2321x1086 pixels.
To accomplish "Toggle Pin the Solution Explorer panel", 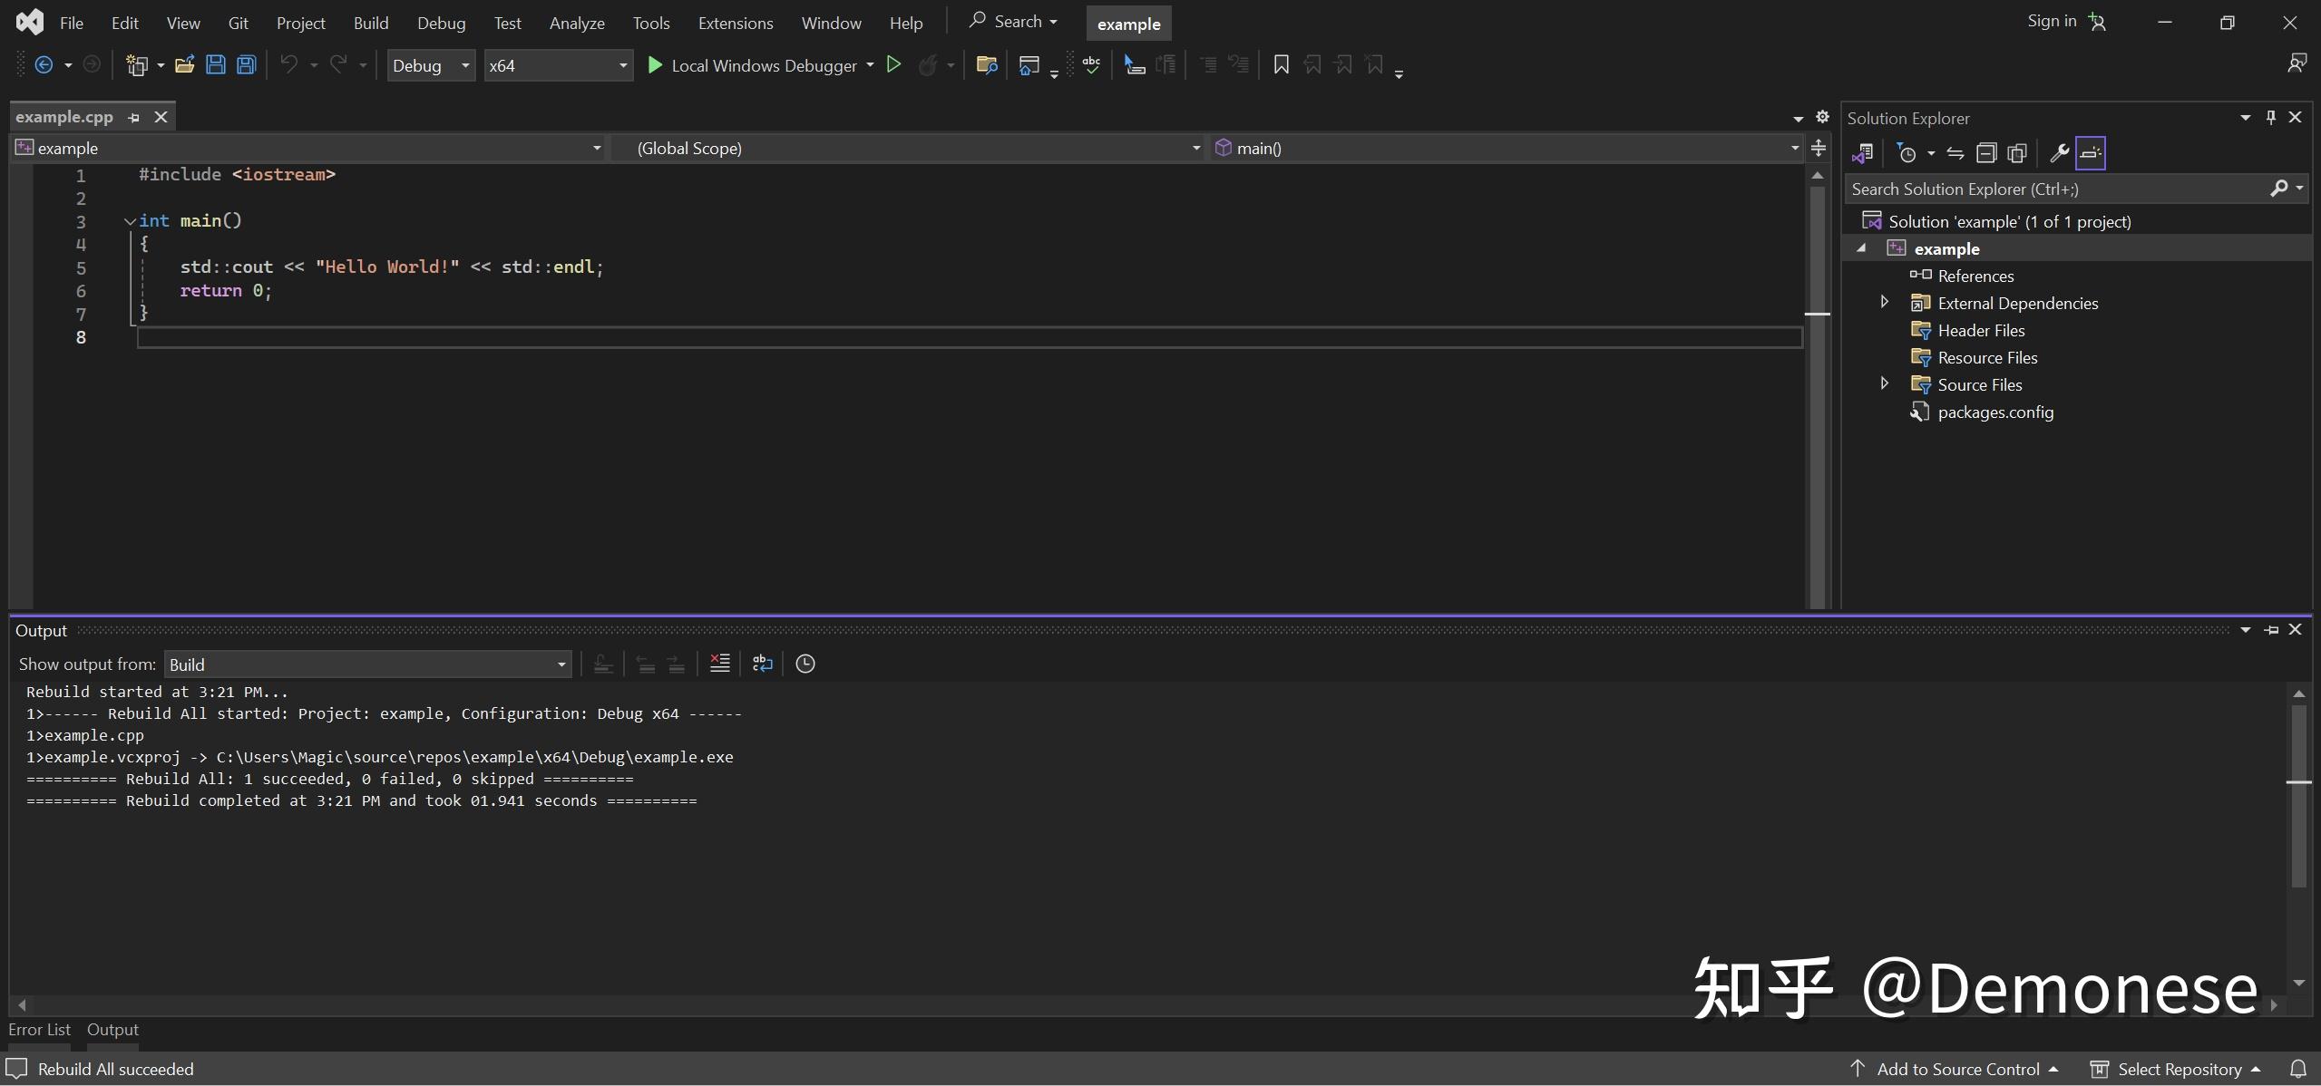I will pyautogui.click(x=2269, y=117).
